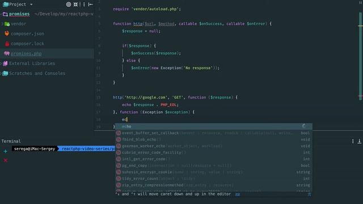Click the $onSuccess($response) call line

(x=156, y=53)
